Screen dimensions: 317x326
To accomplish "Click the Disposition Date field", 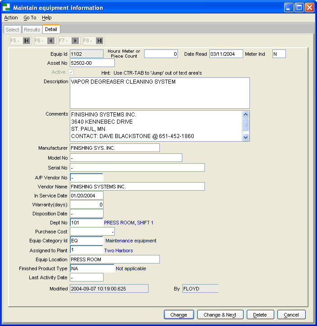I will click(86, 214).
